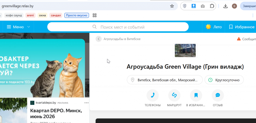Open the Круглосуточно working hours button
Viewport: 256px width, 123px height.
click(x=224, y=80)
